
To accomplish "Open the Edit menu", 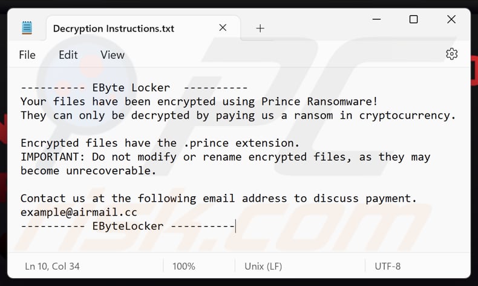I will [68, 55].
